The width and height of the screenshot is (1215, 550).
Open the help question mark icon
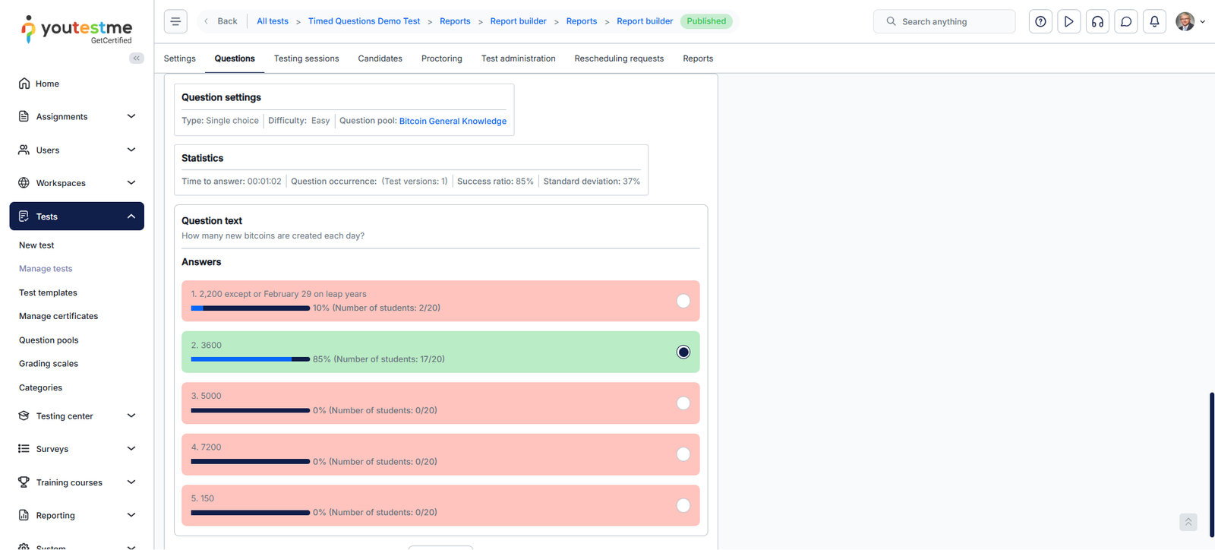(1040, 21)
